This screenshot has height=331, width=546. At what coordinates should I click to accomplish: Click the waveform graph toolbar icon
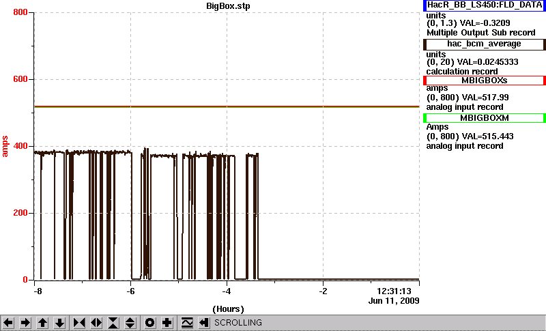187,323
